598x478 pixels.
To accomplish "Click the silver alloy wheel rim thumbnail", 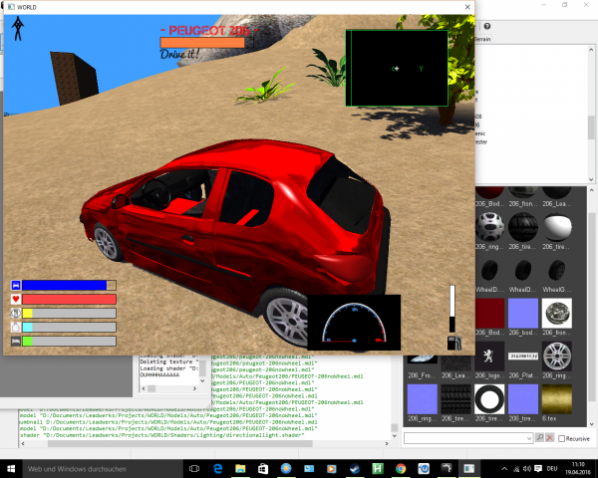I will coord(559,355).
